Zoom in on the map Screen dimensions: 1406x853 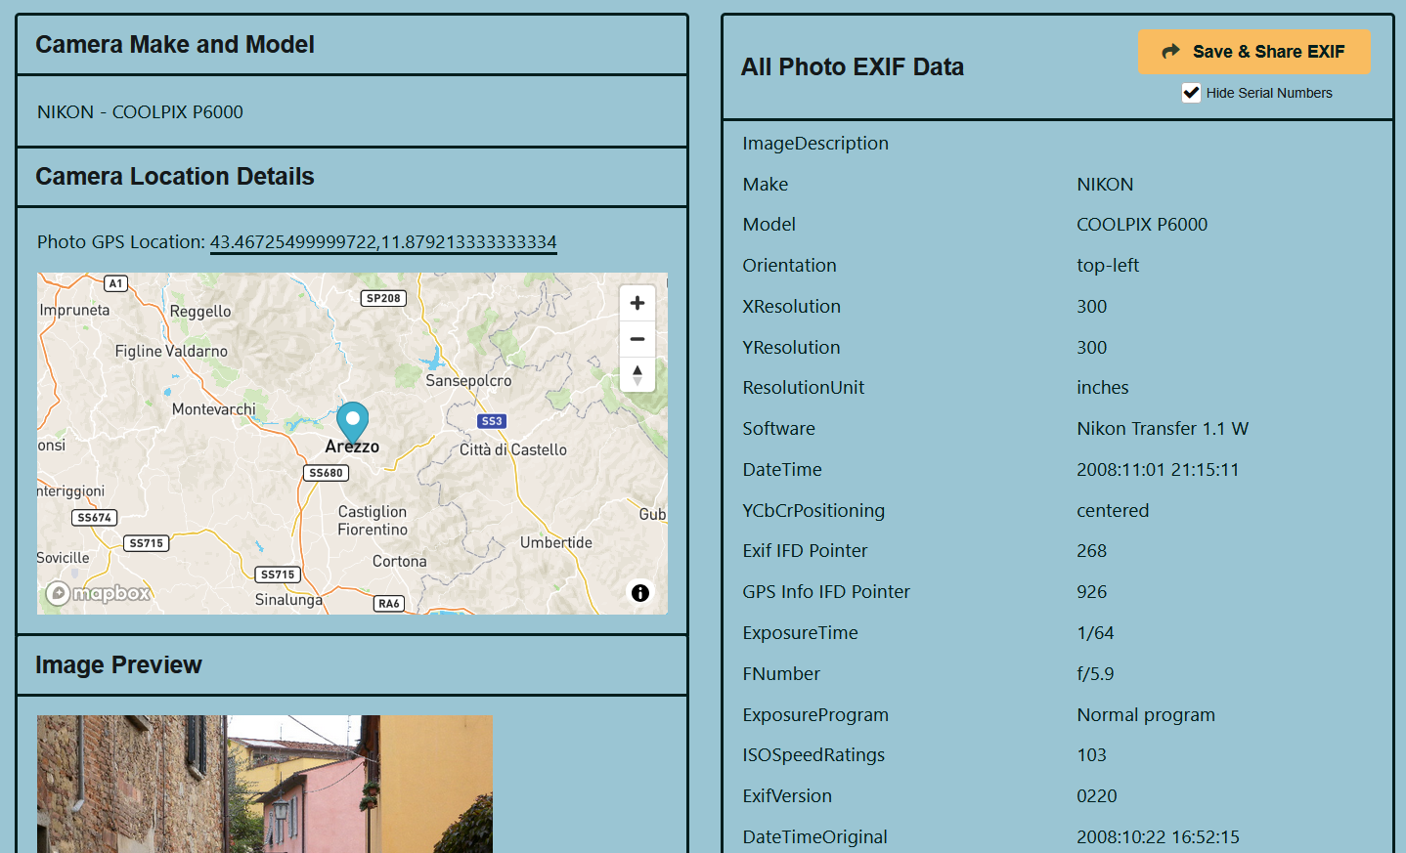pyautogui.click(x=637, y=303)
